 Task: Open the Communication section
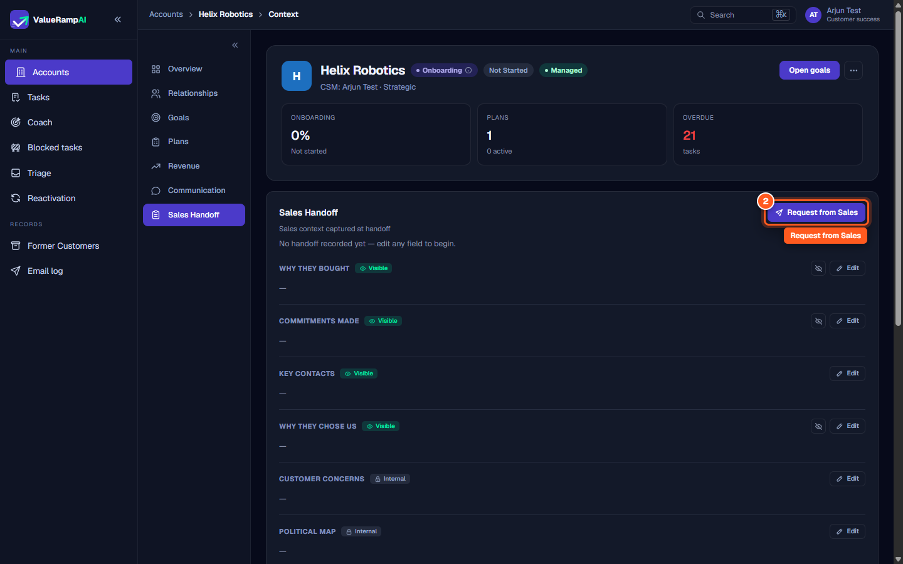point(194,191)
